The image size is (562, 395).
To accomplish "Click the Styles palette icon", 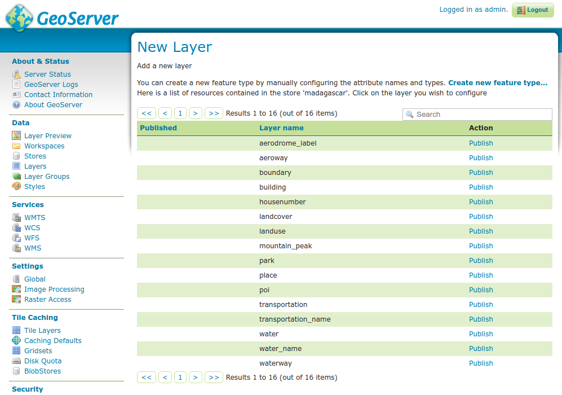I will [16, 187].
